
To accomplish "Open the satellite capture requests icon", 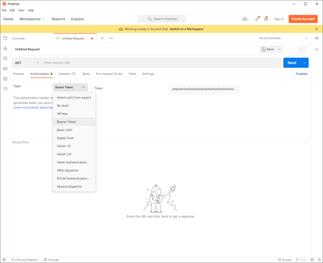I will (x=257, y=19).
